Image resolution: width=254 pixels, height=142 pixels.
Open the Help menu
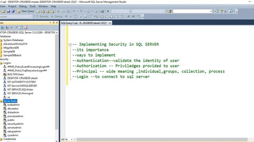(53, 6)
